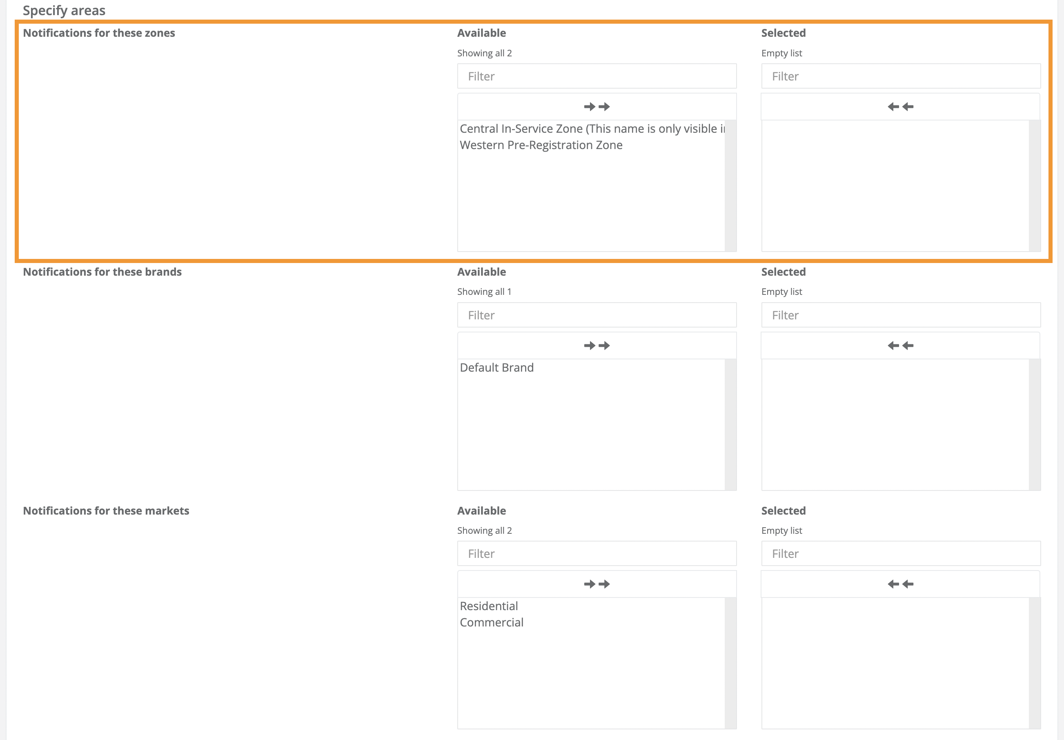1064x740 pixels.
Task: Click move-all-right arrows for markets
Action: click(597, 584)
